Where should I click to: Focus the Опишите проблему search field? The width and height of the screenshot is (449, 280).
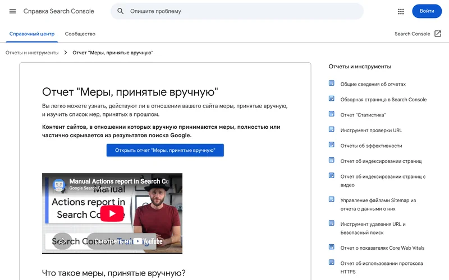click(x=237, y=11)
